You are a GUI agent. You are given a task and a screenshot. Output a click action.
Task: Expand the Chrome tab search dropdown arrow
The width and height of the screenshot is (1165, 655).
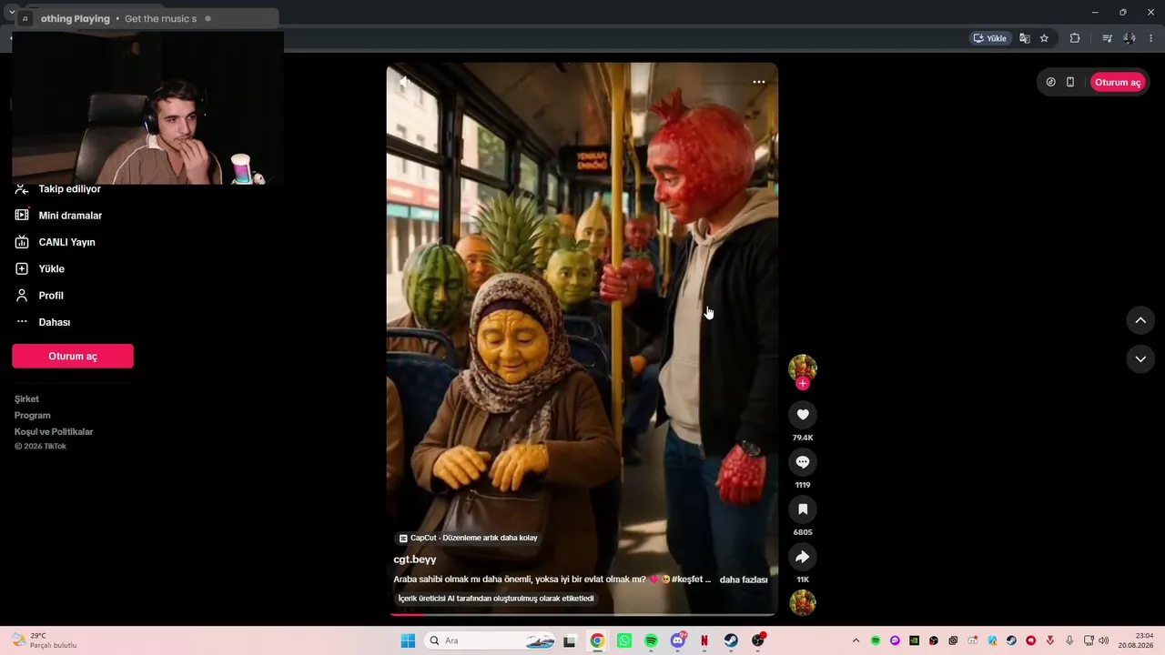pos(12,13)
